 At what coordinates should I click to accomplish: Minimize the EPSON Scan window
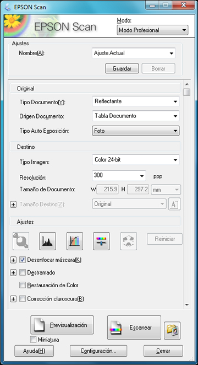click(152, 5)
